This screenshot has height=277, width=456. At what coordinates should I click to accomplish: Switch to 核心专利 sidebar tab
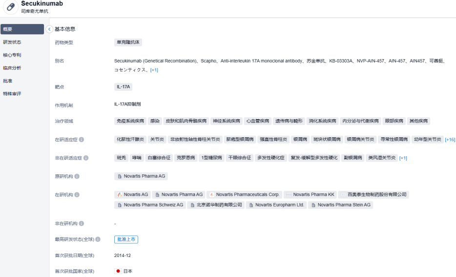pos(12,55)
